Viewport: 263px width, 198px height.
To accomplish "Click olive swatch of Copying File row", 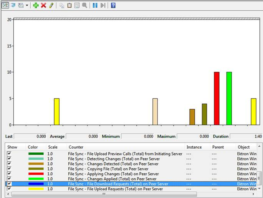I will click(36, 169).
